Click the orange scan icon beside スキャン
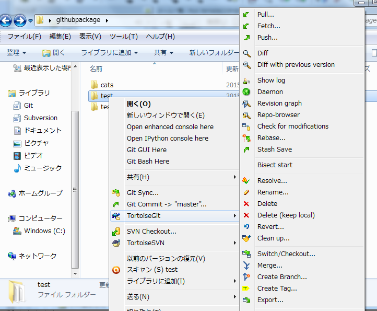This screenshot has width=377, height=311. 116,270
